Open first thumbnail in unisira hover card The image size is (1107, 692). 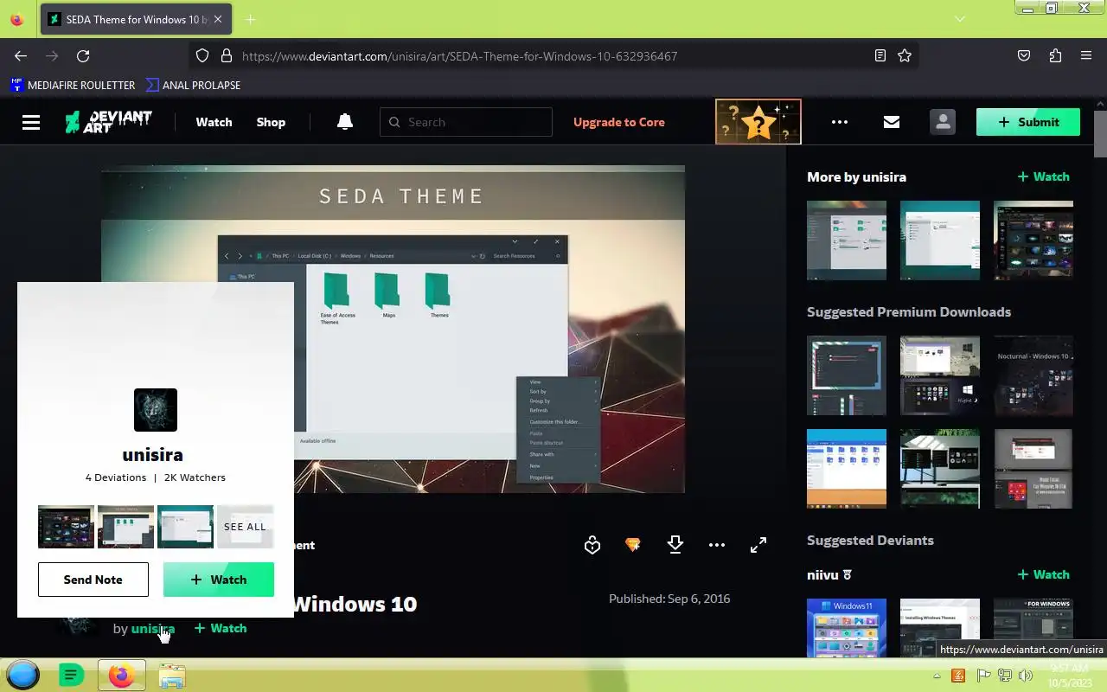point(66,527)
